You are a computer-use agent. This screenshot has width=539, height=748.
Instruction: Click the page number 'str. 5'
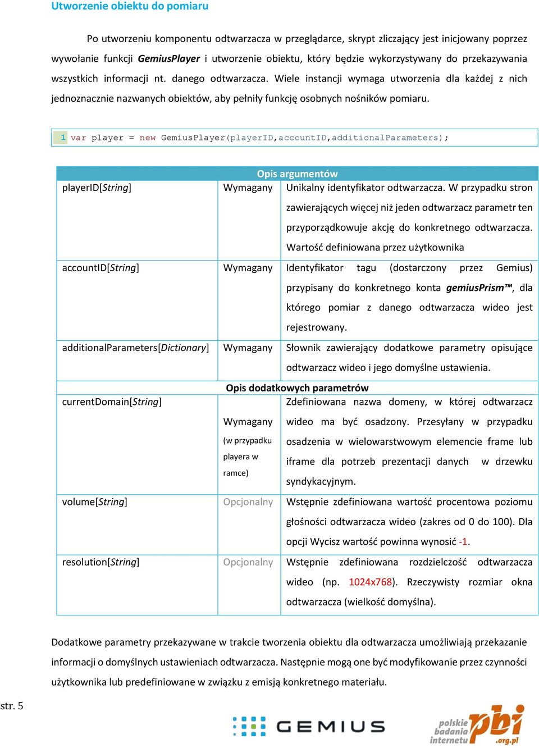point(12,706)
